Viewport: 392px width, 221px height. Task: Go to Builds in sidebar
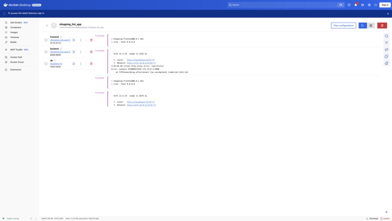pyautogui.click(x=13, y=42)
